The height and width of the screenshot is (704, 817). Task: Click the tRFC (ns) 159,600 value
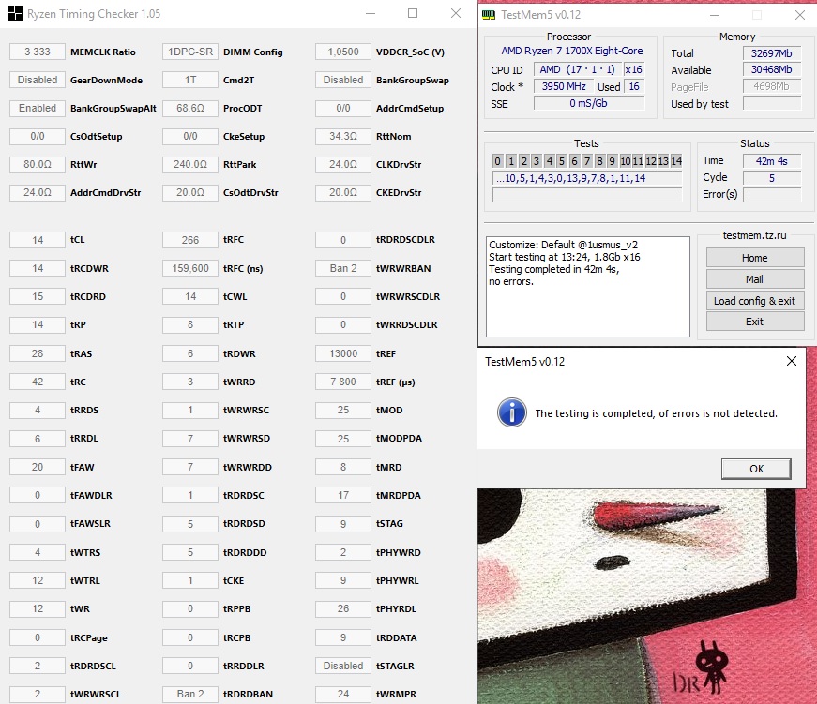tap(190, 268)
